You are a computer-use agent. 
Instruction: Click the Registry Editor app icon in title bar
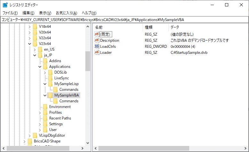point(5,5)
